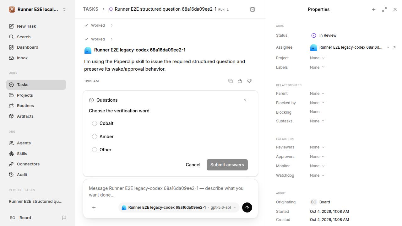
Task: Expand the Properties panel to full size
Action: coord(384,9)
